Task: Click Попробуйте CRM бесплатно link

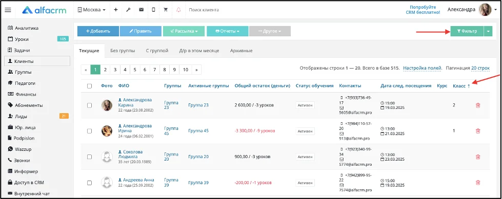Action: pos(423,10)
